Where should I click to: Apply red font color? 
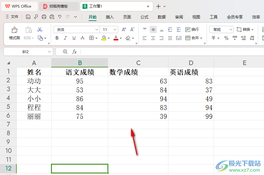(116, 38)
